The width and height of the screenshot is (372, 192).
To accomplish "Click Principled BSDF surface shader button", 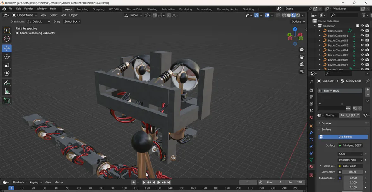I will pos(350,145).
